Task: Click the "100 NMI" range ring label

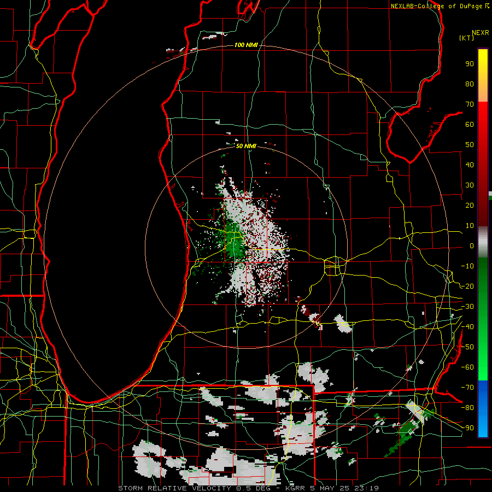Action: click(x=246, y=45)
